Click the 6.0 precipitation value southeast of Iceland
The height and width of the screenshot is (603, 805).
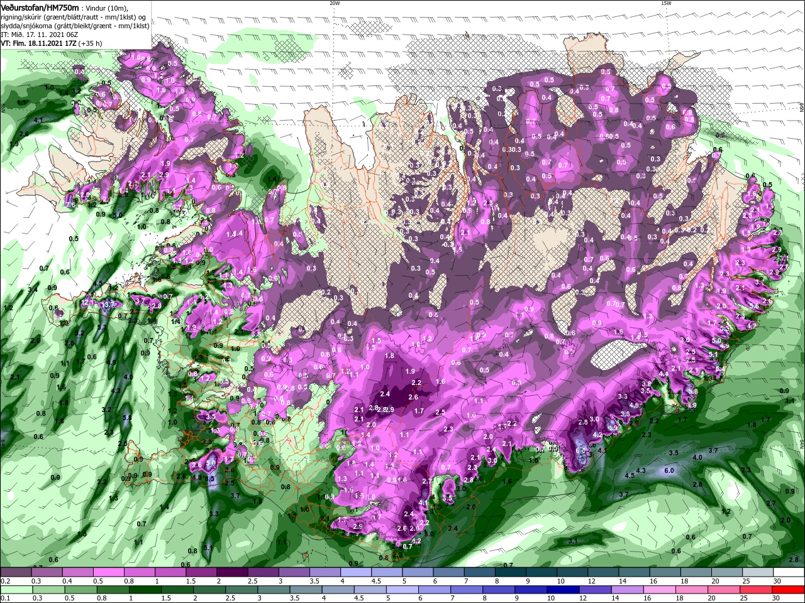point(669,470)
